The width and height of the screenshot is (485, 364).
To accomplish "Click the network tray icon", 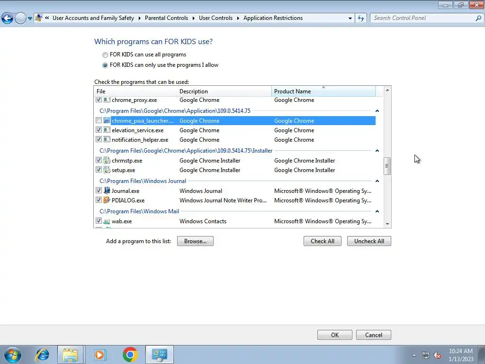I will 426,355.
